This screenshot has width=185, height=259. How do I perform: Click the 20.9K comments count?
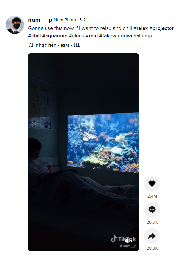click(152, 222)
